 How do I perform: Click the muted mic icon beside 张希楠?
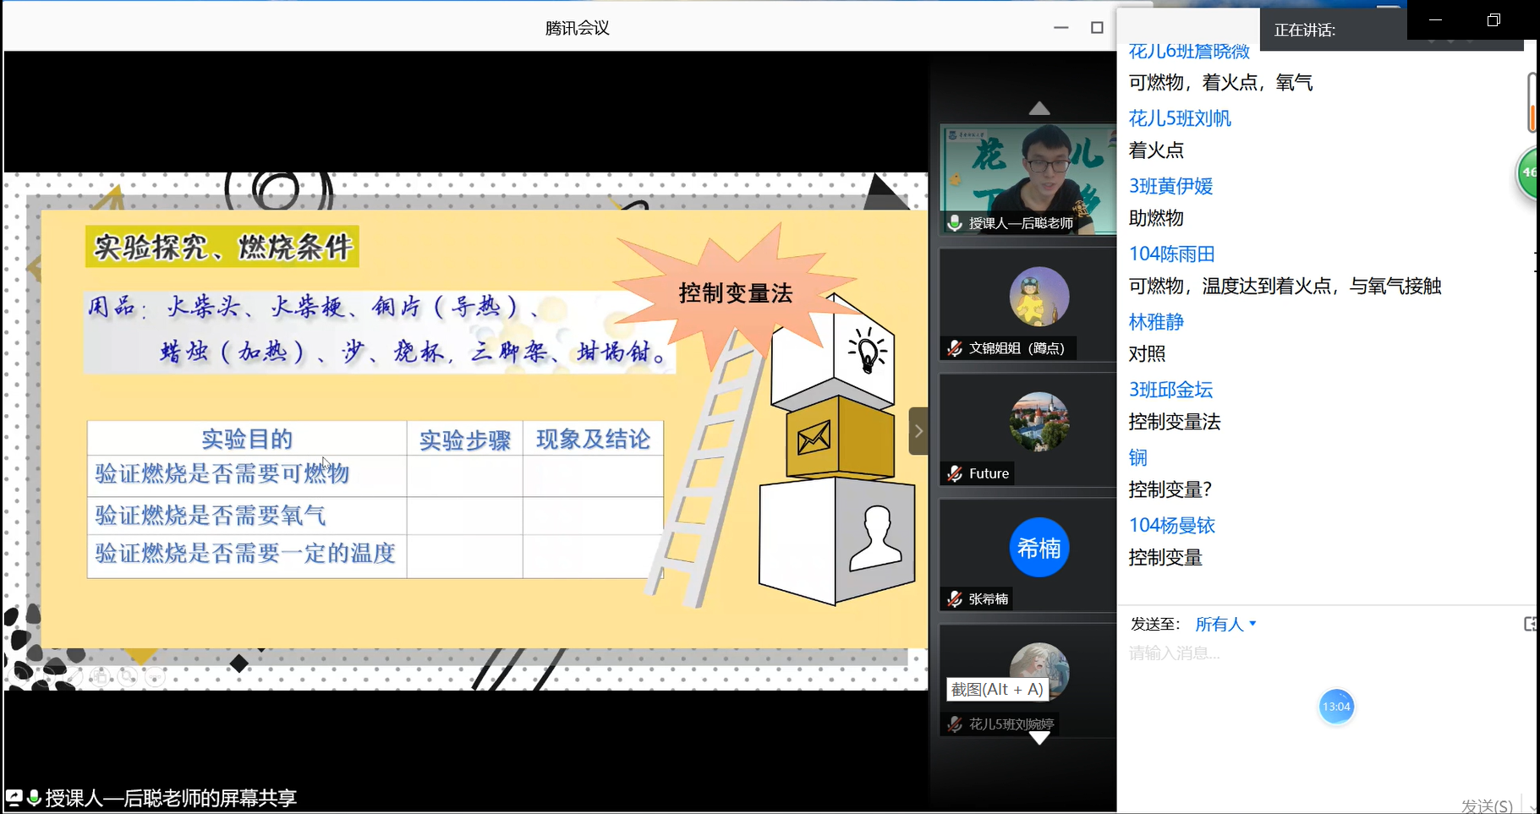pyautogui.click(x=955, y=599)
